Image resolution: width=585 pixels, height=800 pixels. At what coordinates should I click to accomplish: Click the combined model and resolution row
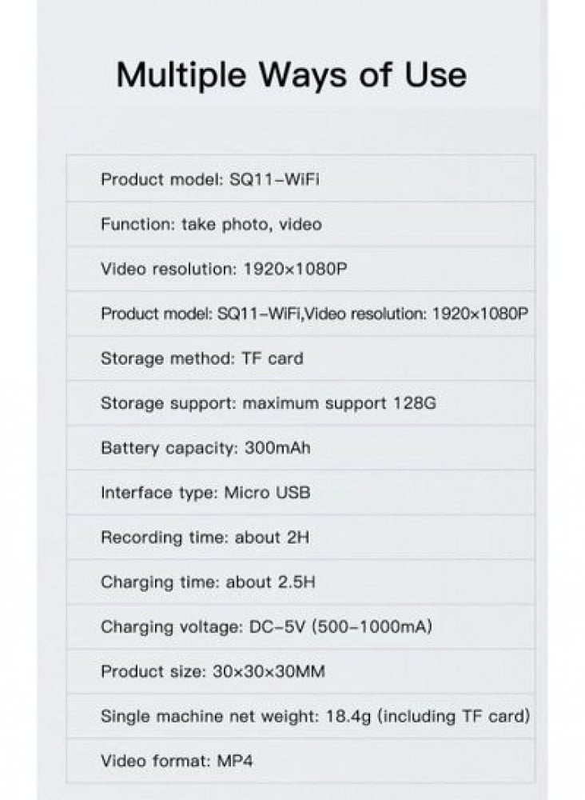click(x=314, y=314)
